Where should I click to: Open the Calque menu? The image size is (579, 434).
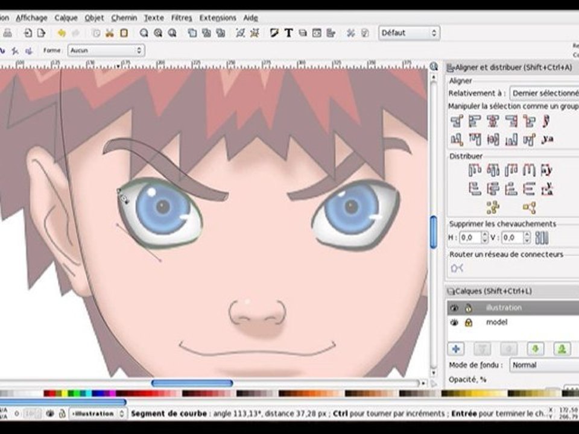click(x=66, y=17)
